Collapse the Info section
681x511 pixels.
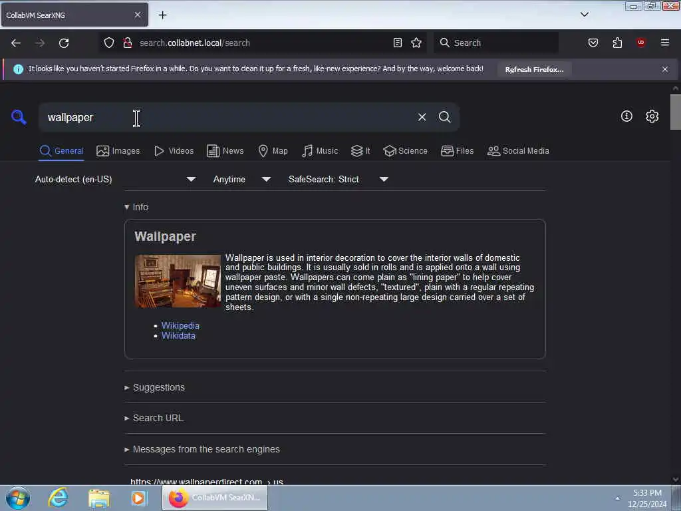click(x=136, y=207)
